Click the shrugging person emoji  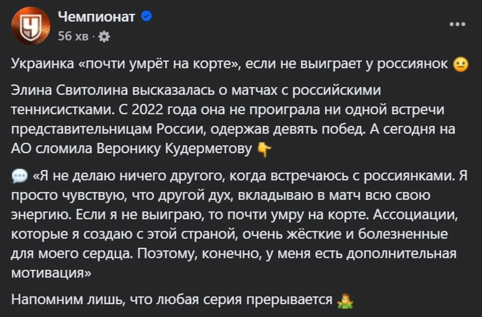(344, 300)
